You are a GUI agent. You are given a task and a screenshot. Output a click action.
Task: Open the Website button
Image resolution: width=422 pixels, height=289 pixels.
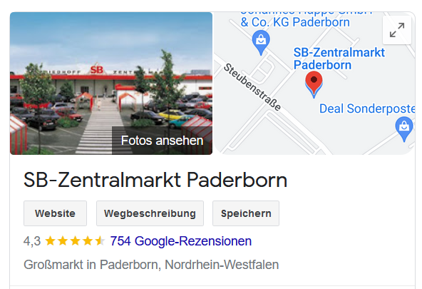[55, 213]
